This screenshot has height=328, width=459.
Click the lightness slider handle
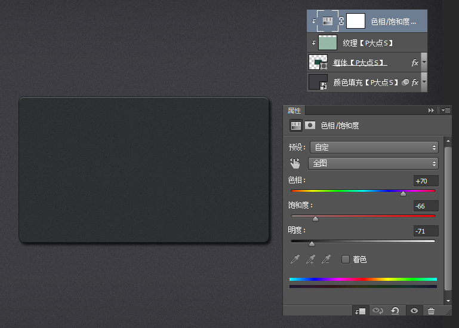coord(312,244)
